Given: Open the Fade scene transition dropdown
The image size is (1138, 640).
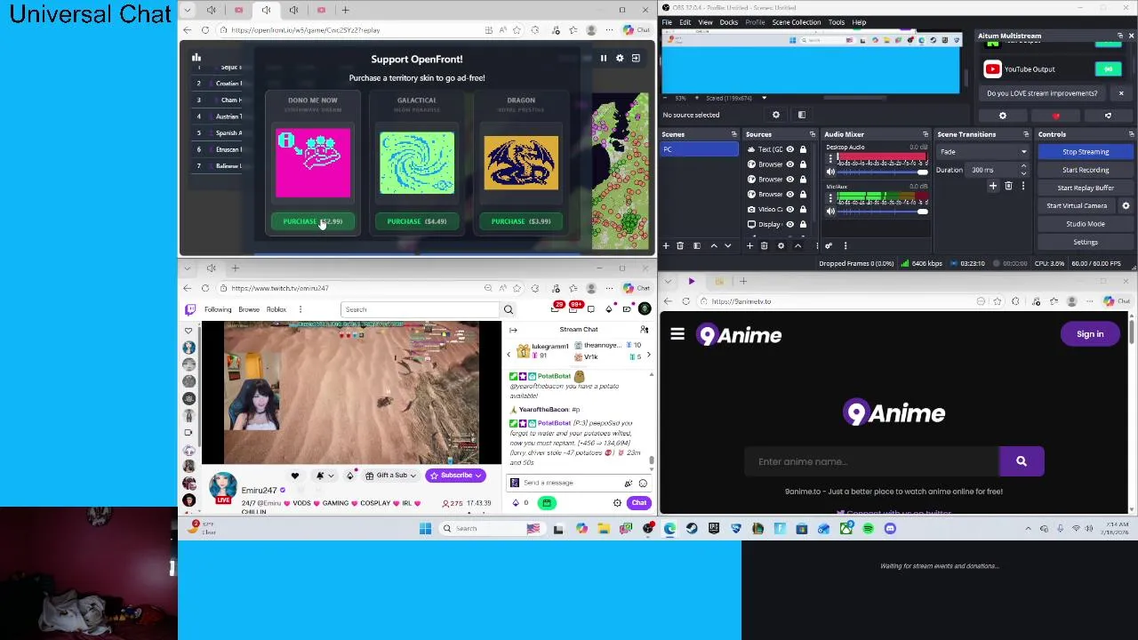Looking at the screenshot, I should tap(983, 152).
